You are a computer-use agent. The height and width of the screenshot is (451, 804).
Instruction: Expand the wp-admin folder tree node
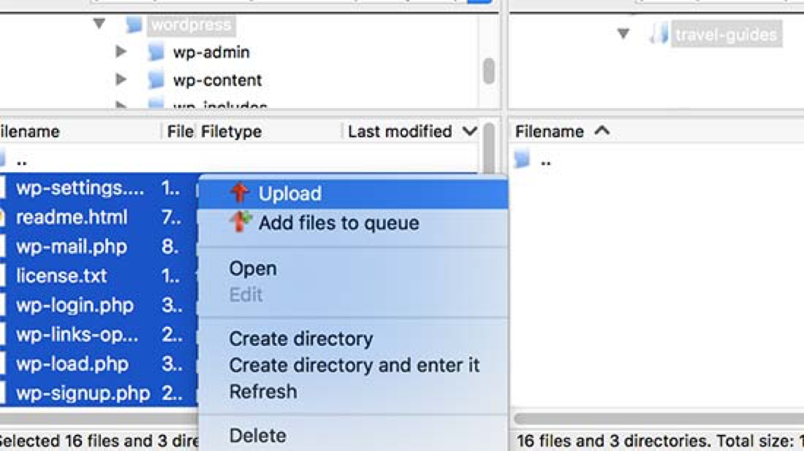[x=121, y=52]
